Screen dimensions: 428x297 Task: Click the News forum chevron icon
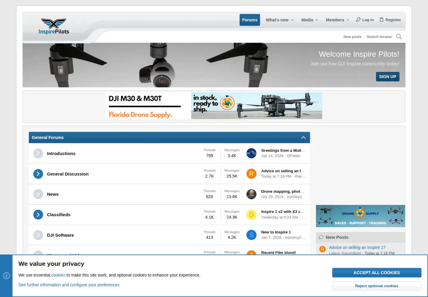pyautogui.click(x=38, y=194)
